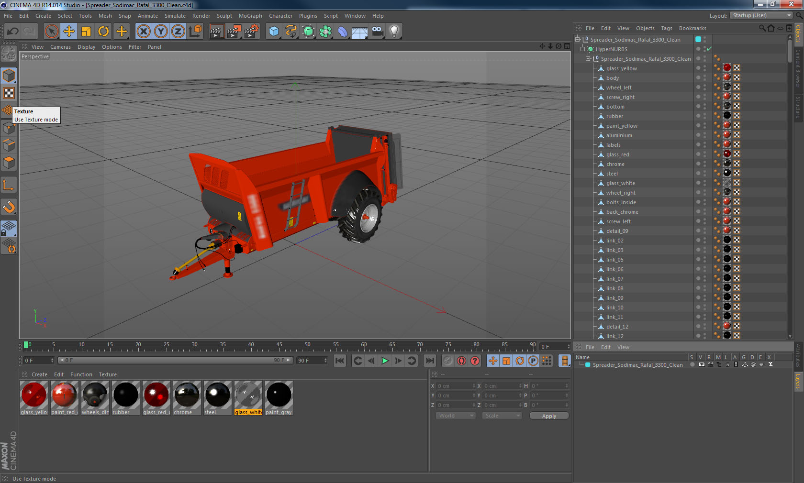Open the Objects manager Tags menu
This screenshot has height=483, width=804.
(667, 28)
